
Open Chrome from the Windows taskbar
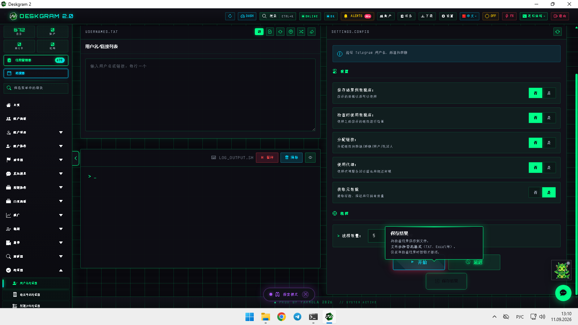coord(282,317)
